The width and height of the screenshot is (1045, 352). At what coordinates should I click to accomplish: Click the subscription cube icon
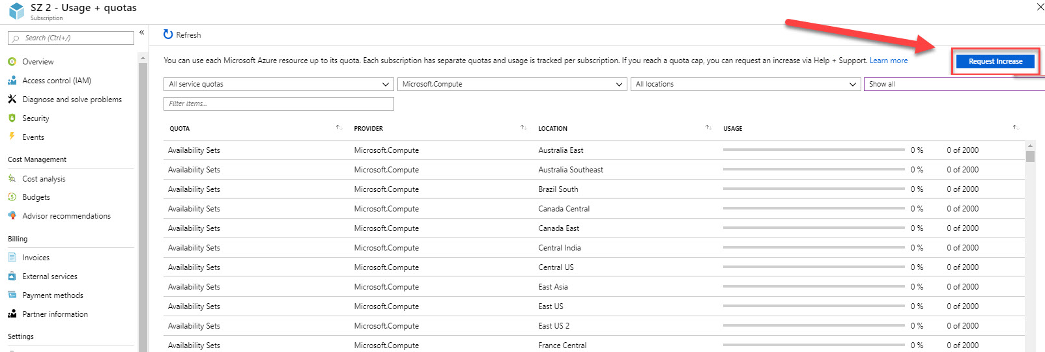(16, 11)
